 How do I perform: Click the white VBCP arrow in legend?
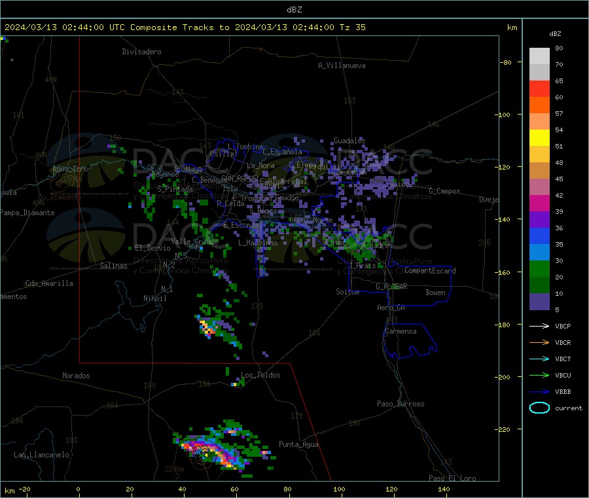tap(539, 326)
